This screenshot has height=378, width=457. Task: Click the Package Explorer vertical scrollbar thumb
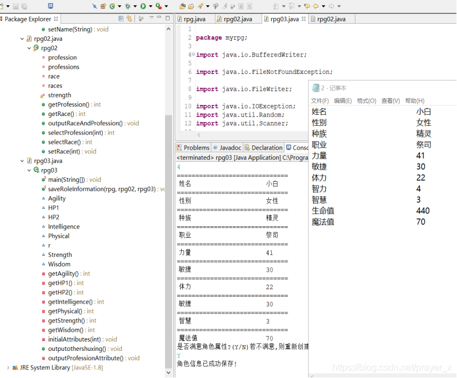tap(168, 242)
